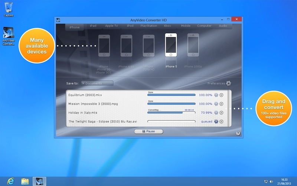Open settings gear for Equilibrium (2003).mkv
Image resolution: width=297 pixels, height=186 pixels.
click(216, 95)
